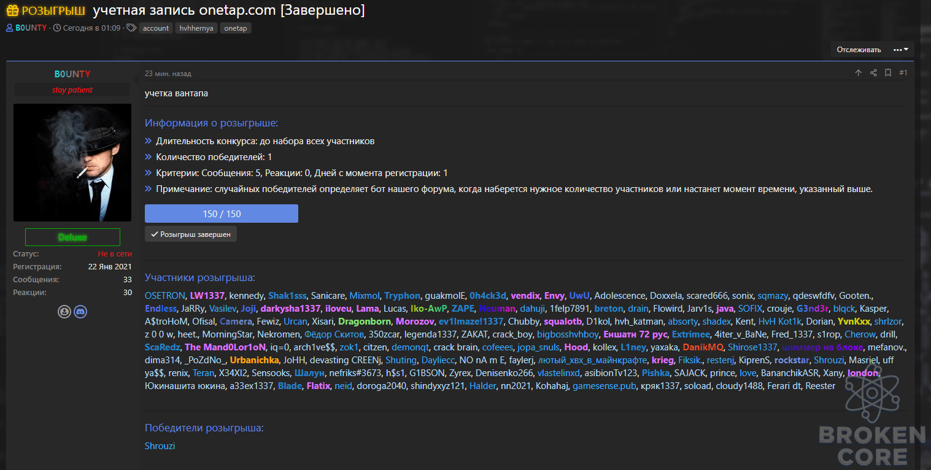Open participant rockstar's profile
The width and height of the screenshot is (931, 470).
click(792, 360)
